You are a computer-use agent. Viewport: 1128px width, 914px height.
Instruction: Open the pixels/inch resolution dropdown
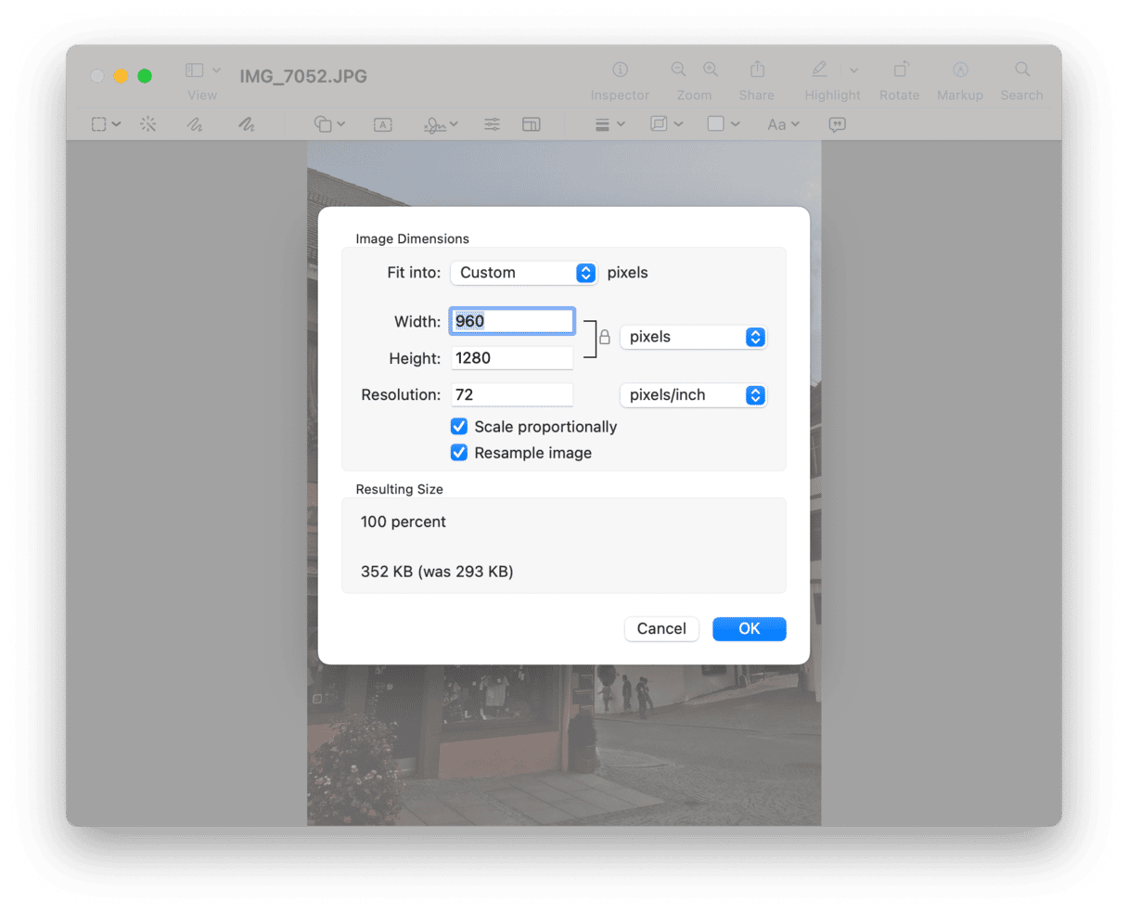tap(694, 395)
